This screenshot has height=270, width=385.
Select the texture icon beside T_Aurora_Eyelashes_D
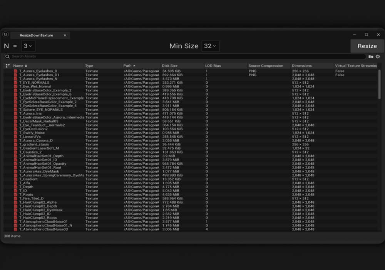point(15,71)
